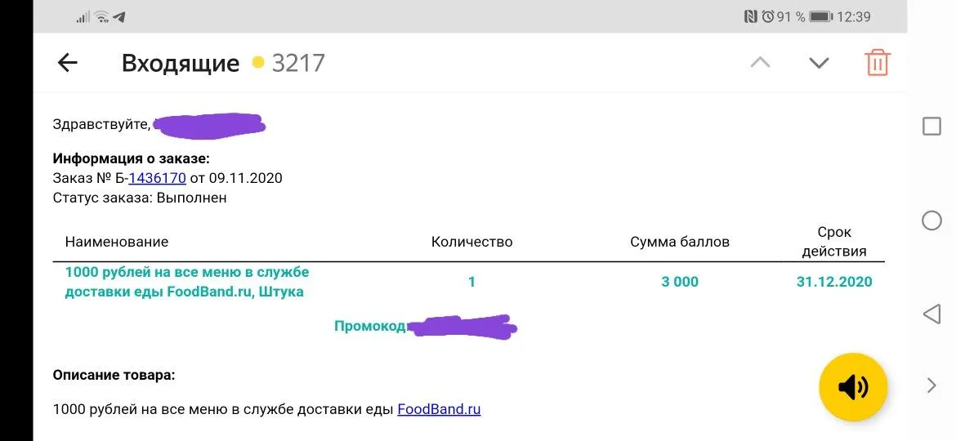Tap the Wi-Fi status icon
This screenshot has width=956, height=441.
pos(102,16)
